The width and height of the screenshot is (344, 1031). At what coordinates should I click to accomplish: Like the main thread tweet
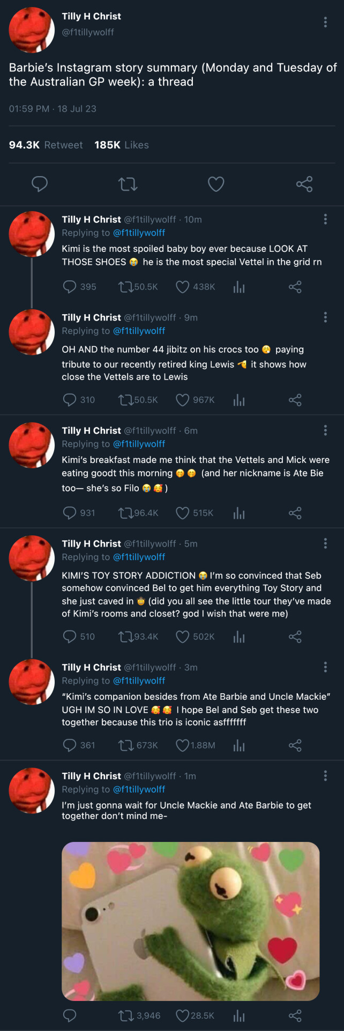pyautogui.click(x=216, y=184)
